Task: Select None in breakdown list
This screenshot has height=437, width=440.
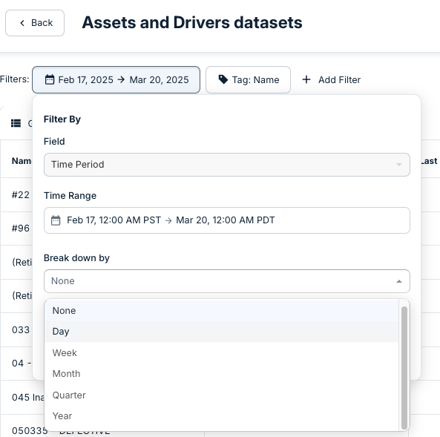Action: [221, 311]
